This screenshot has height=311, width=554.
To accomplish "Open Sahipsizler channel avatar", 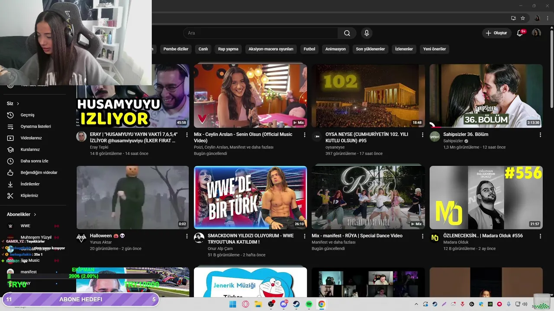I will point(435,136).
